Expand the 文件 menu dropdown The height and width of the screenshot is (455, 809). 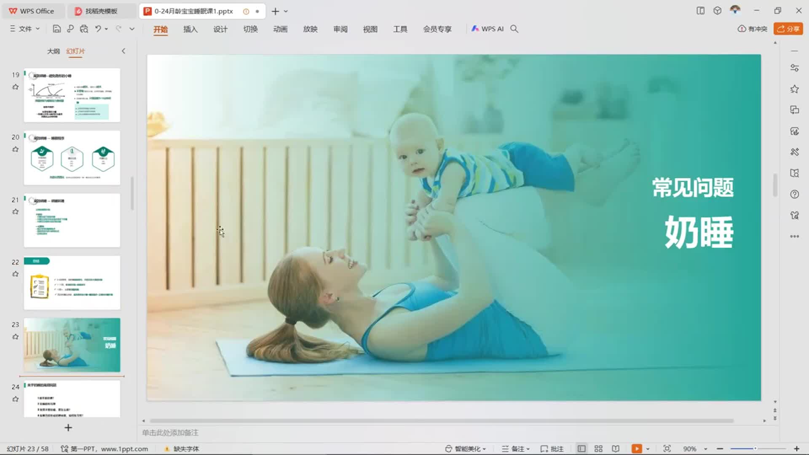25,29
